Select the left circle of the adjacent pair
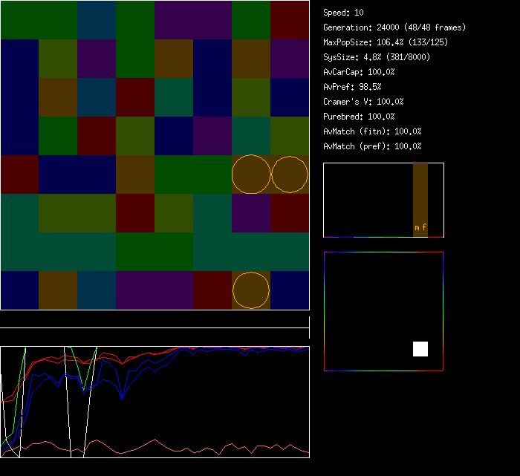 tap(251, 174)
